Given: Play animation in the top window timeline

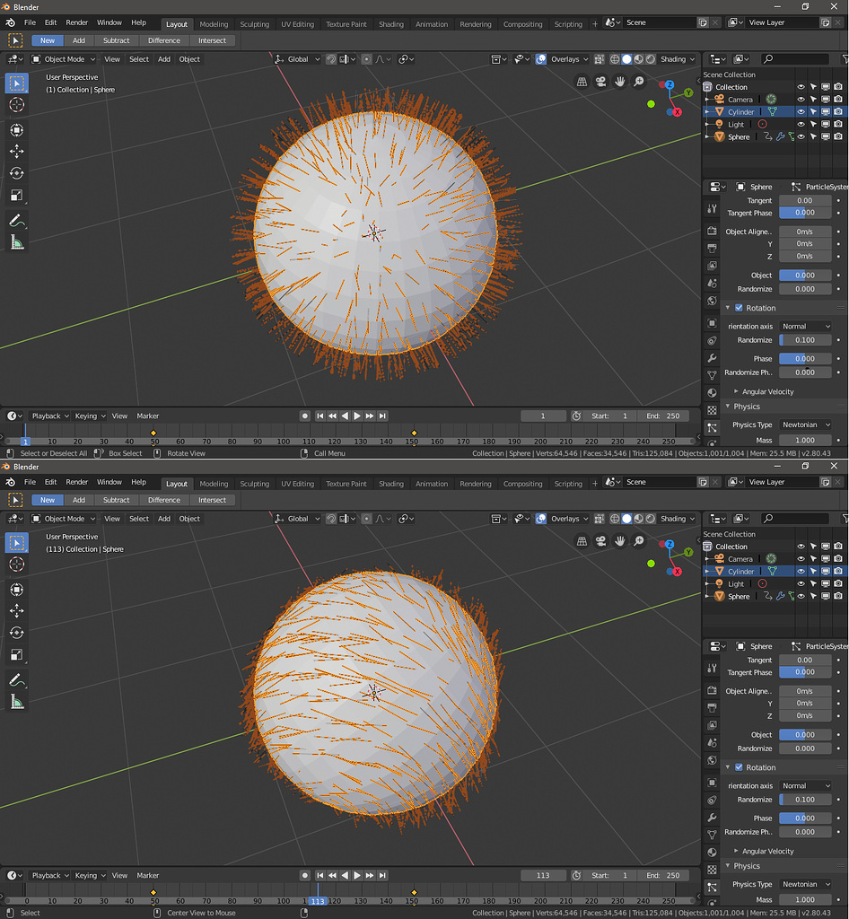Looking at the screenshot, I should (x=357, y=416).
